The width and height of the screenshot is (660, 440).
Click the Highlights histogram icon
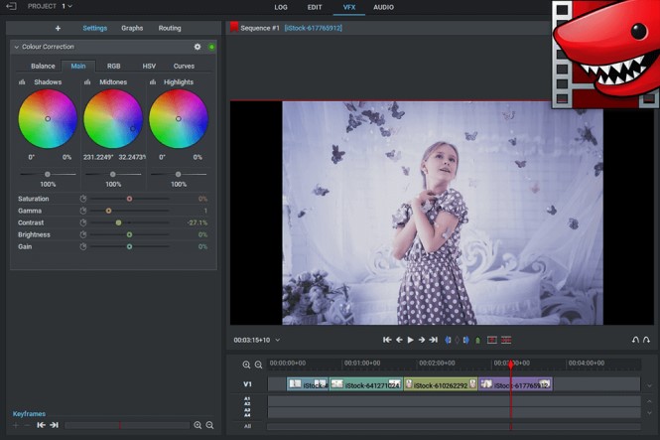(x=153, y=82)
